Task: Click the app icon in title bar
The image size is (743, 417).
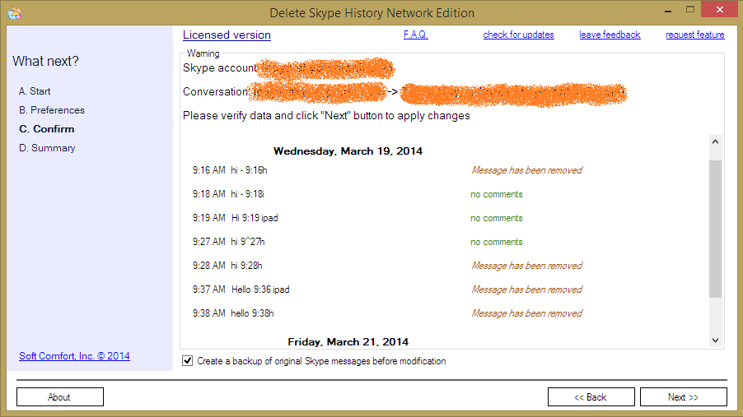Action: coord(15,13)
